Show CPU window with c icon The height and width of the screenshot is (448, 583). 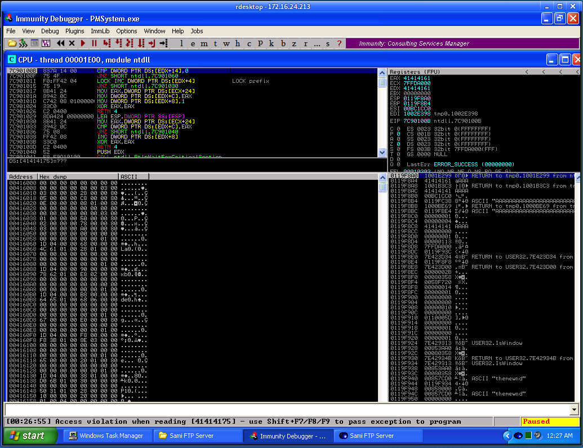(x=249, y=43)
